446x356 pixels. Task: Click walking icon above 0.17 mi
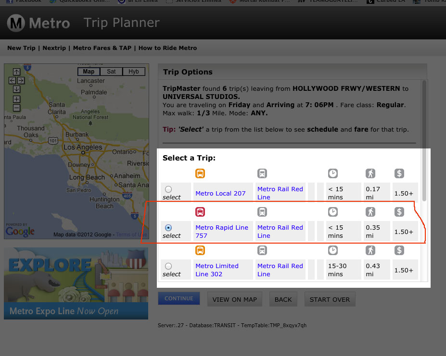tap(370, 173)
